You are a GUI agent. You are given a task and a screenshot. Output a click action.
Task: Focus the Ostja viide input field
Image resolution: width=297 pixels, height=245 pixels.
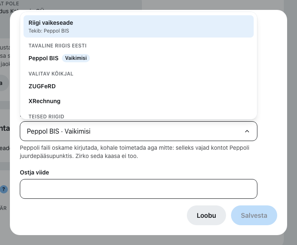[139, 189]
